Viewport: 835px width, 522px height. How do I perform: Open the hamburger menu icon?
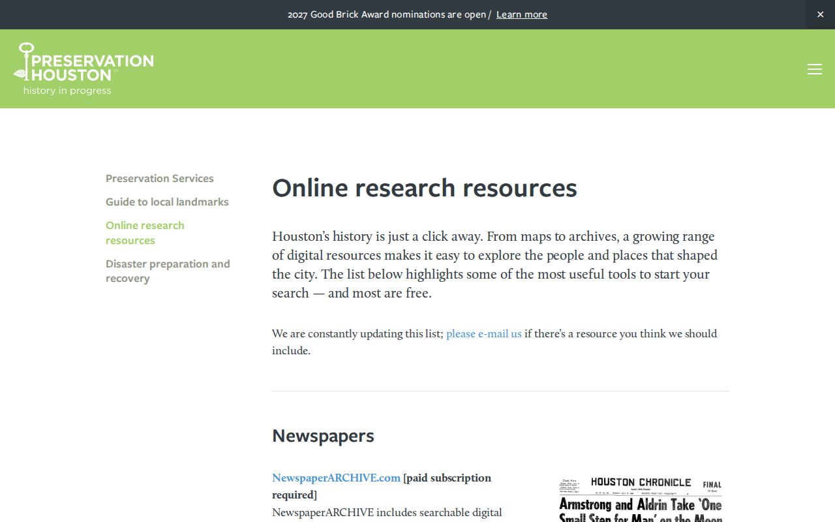pos(814,69)
